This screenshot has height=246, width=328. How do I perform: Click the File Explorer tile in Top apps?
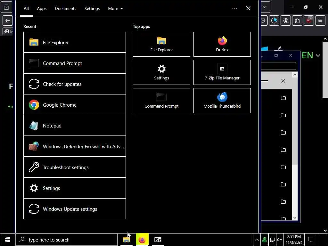pyautogui.click(x=161, y=44)
